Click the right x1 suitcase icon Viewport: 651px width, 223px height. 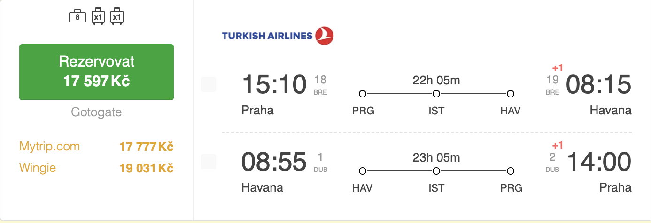(116, 17)
